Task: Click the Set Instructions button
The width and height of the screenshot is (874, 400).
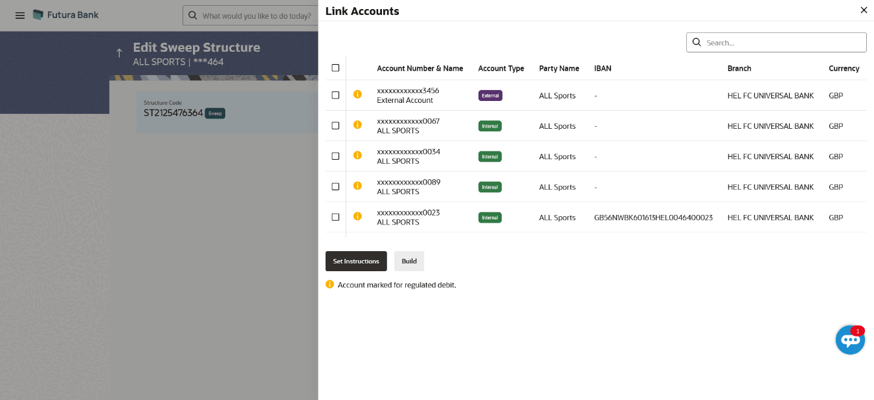Action: (356, 261)
